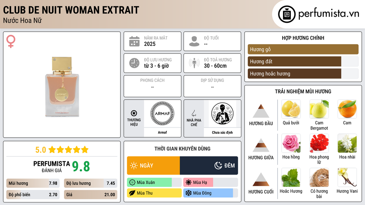Click the green Mùa Xuân season bar
Screen dimensions: 365x205
[x=154, y=183]
